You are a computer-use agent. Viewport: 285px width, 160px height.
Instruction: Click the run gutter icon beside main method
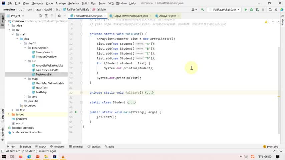(x=76, y=112)
